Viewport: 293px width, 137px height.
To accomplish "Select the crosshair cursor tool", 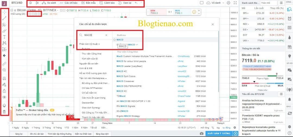I will point(4,12).
